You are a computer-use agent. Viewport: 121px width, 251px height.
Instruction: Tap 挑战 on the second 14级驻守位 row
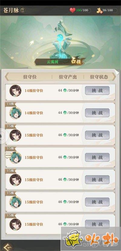97,113
